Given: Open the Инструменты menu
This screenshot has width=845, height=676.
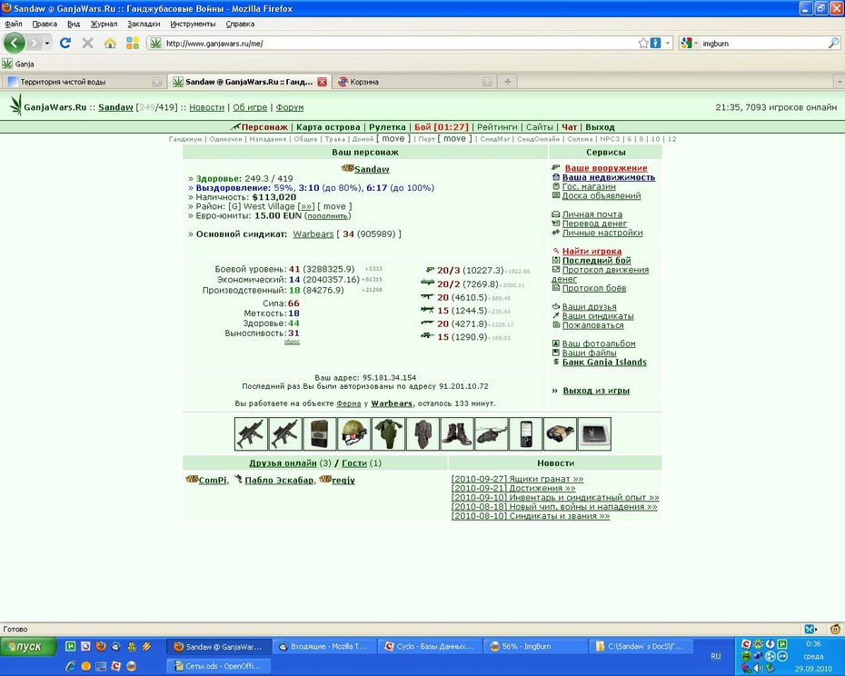Looking at the screenshot, I should [193, 24].
